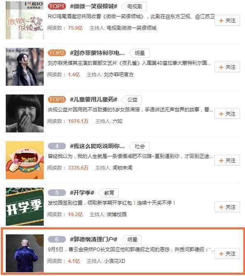The height and width of the screenshot is (276, 245).
Task: Click 关注 for 儿童要用儿童药 topic
Action: tap(227, 114)
